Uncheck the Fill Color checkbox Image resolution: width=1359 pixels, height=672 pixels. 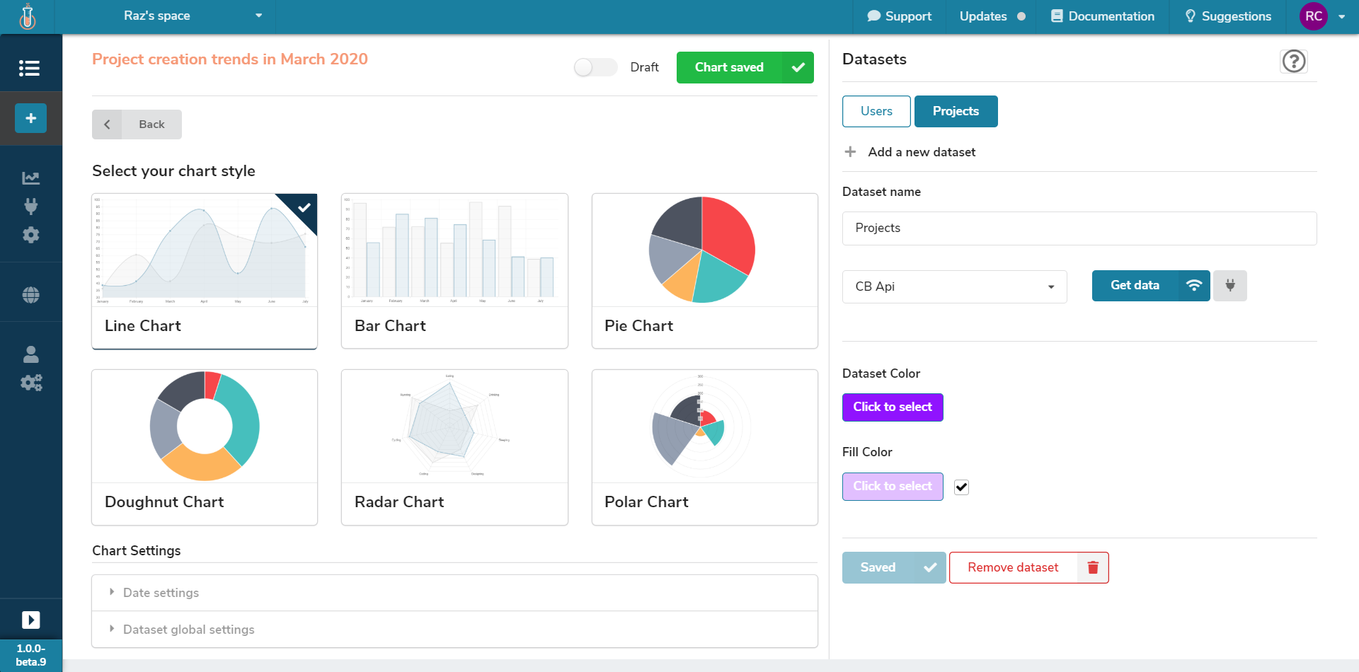pos(961,487)
